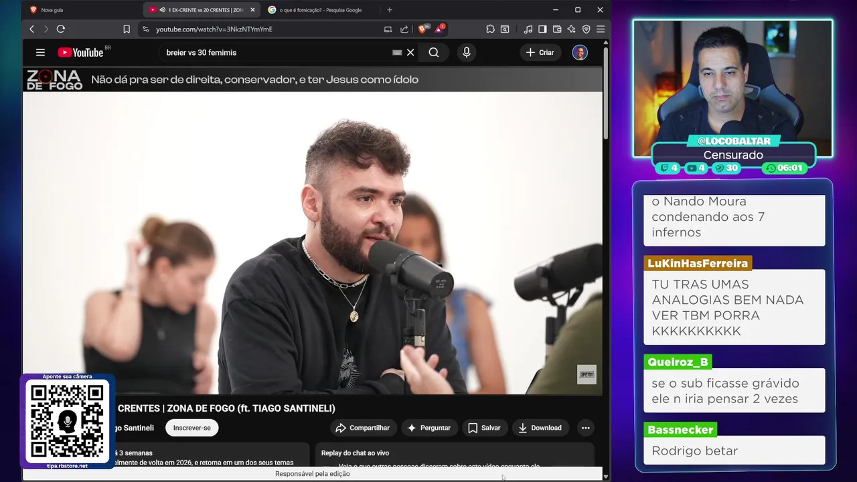Click the scrollbar down arrow
857x482 pixels.
point(606,477)
